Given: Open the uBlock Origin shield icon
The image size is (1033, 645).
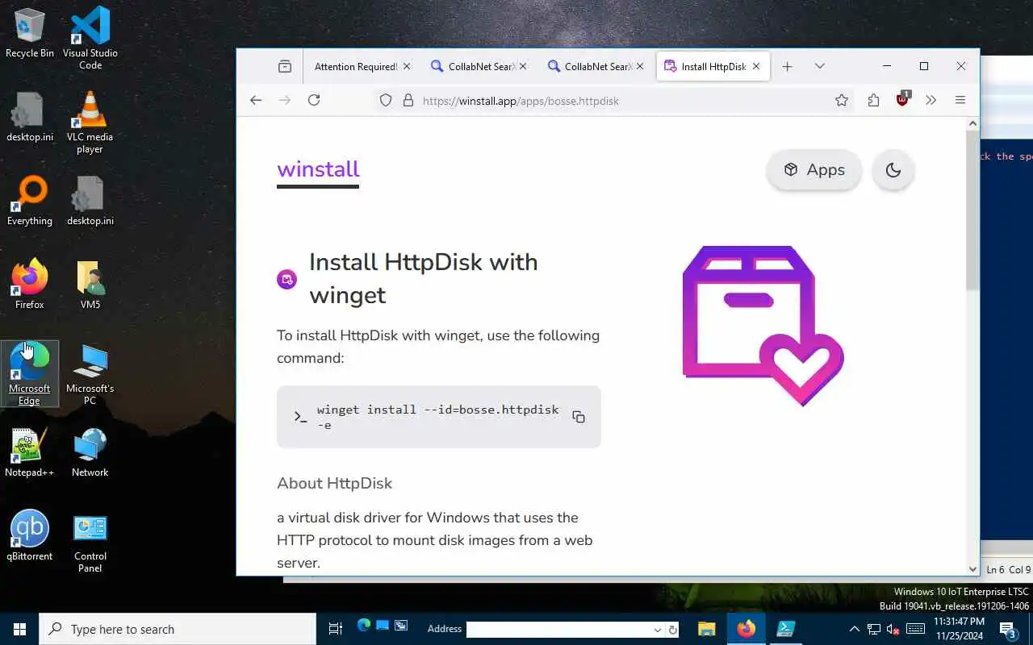Looking at the screenshot, I should (903, 100).
